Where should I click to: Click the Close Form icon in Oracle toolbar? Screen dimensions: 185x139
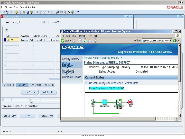[32, 12]
